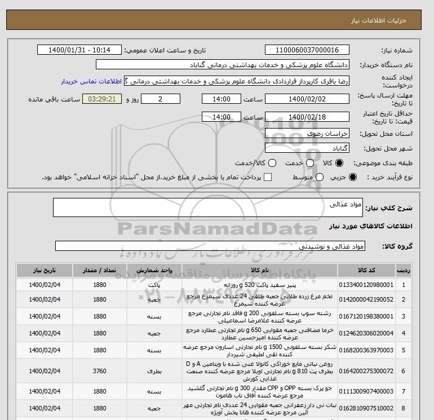
Task: Click the گروه کالا field مواد غذائی و نوشیدنی
Action: (210, 246)
